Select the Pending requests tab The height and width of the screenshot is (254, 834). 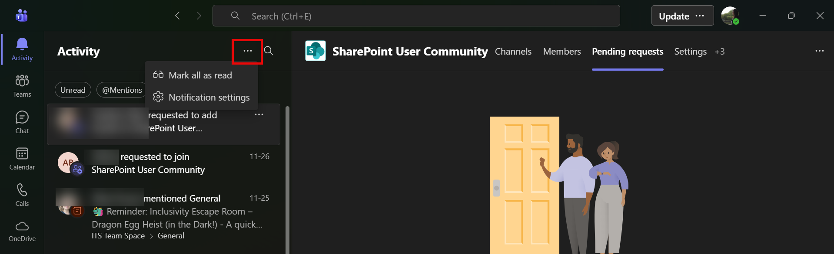click(x=628, y=51)
